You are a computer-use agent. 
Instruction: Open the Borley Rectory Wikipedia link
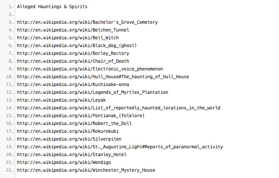(x=73, y=53)
